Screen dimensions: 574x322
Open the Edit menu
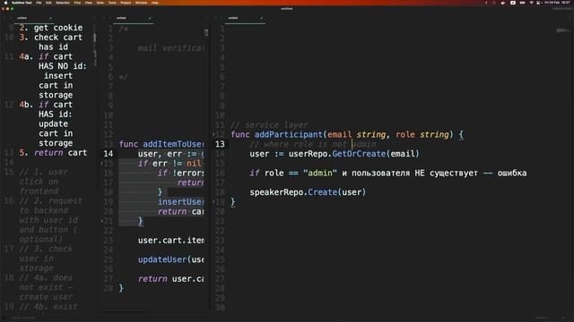point(48,3)
